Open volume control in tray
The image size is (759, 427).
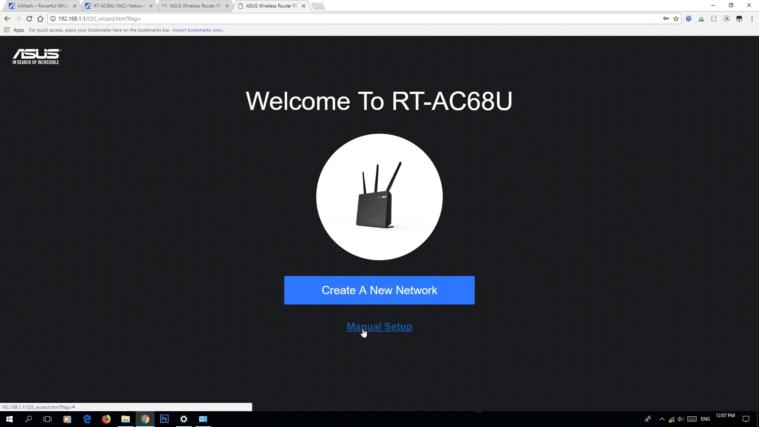point(681,419)
